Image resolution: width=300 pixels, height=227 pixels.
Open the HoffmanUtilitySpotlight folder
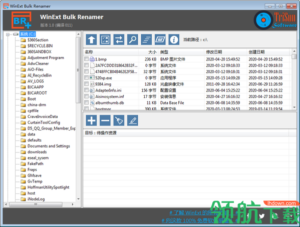coord(49,187)
